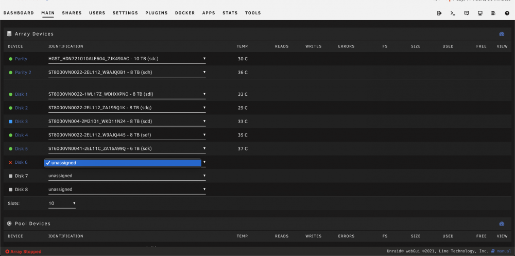Open the Users tab
The width and height of the screenshot is (515, 256).
pos(97,13)
